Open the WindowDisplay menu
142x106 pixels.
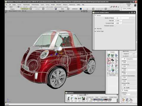(35, 5)
